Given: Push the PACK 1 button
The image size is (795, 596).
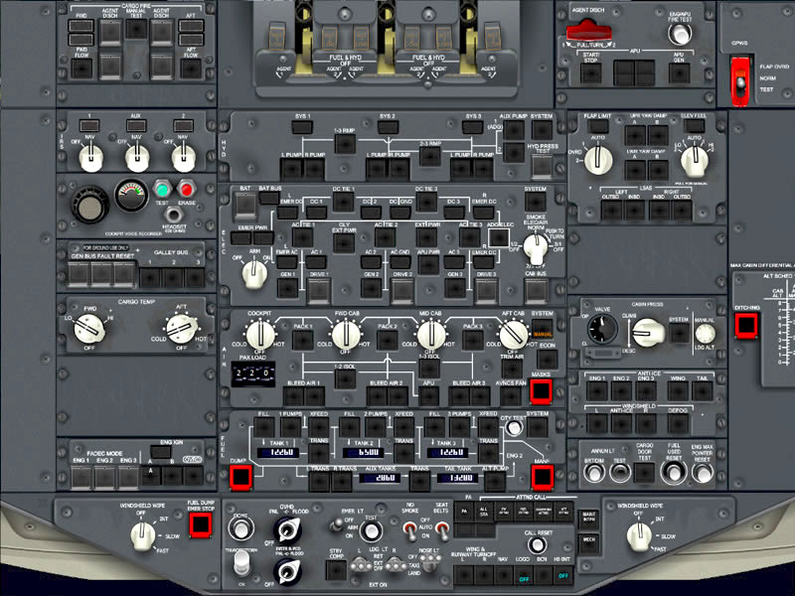Looking at the screenshot, I should [303, 340].
